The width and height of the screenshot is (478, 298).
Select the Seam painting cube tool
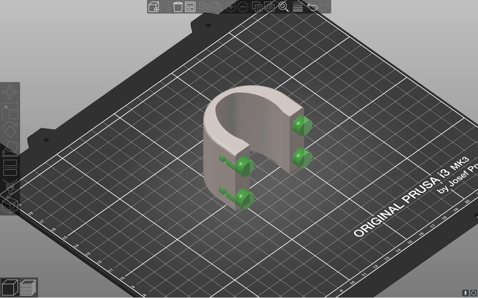(10, 206)
